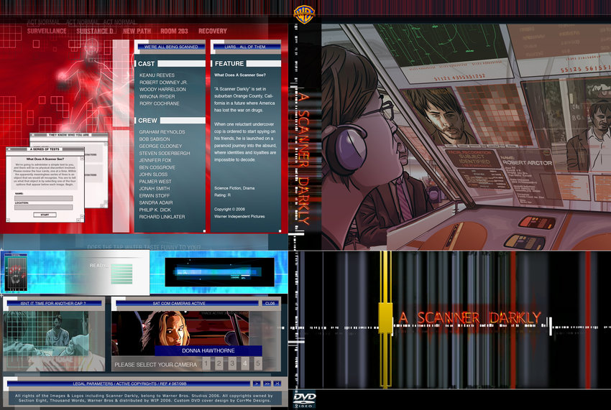This screenshot has width=611, height=410.
Task: Click the ISNT IT TIME FOR ANOTHER CAP header
Action: coord(53,303)
